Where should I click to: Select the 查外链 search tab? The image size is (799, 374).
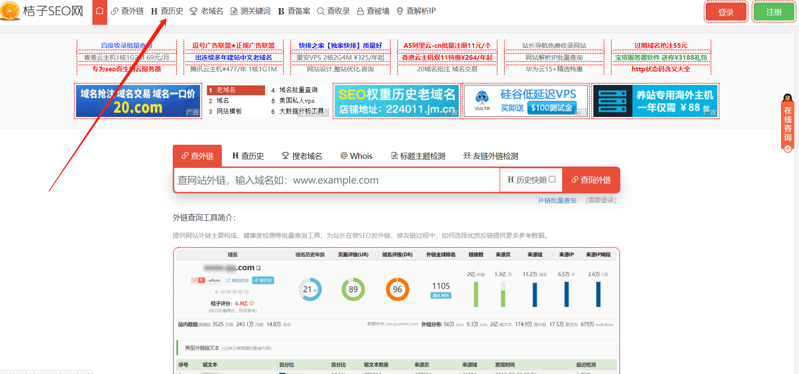197,156
